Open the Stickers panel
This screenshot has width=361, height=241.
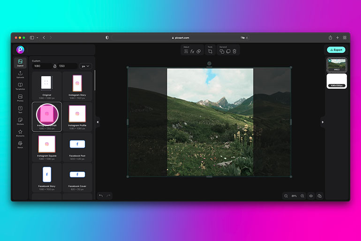[20, 121]
